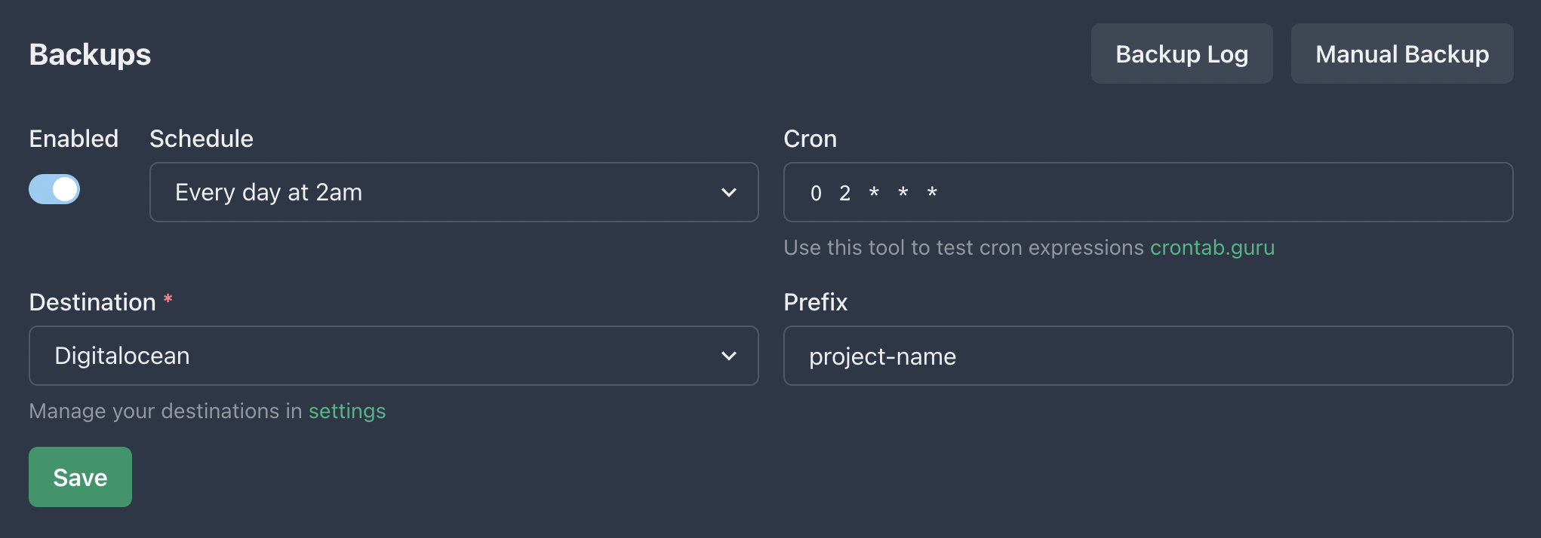Click the red required asterisk beside Destination
The image size is (1541, 538).
(x=168, y=299)
